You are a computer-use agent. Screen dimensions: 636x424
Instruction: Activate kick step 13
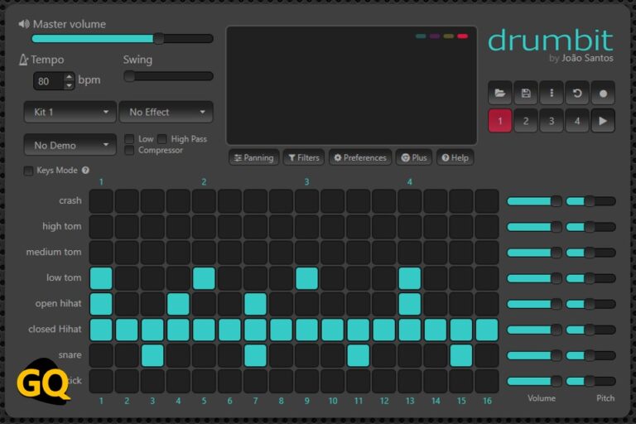410,381
